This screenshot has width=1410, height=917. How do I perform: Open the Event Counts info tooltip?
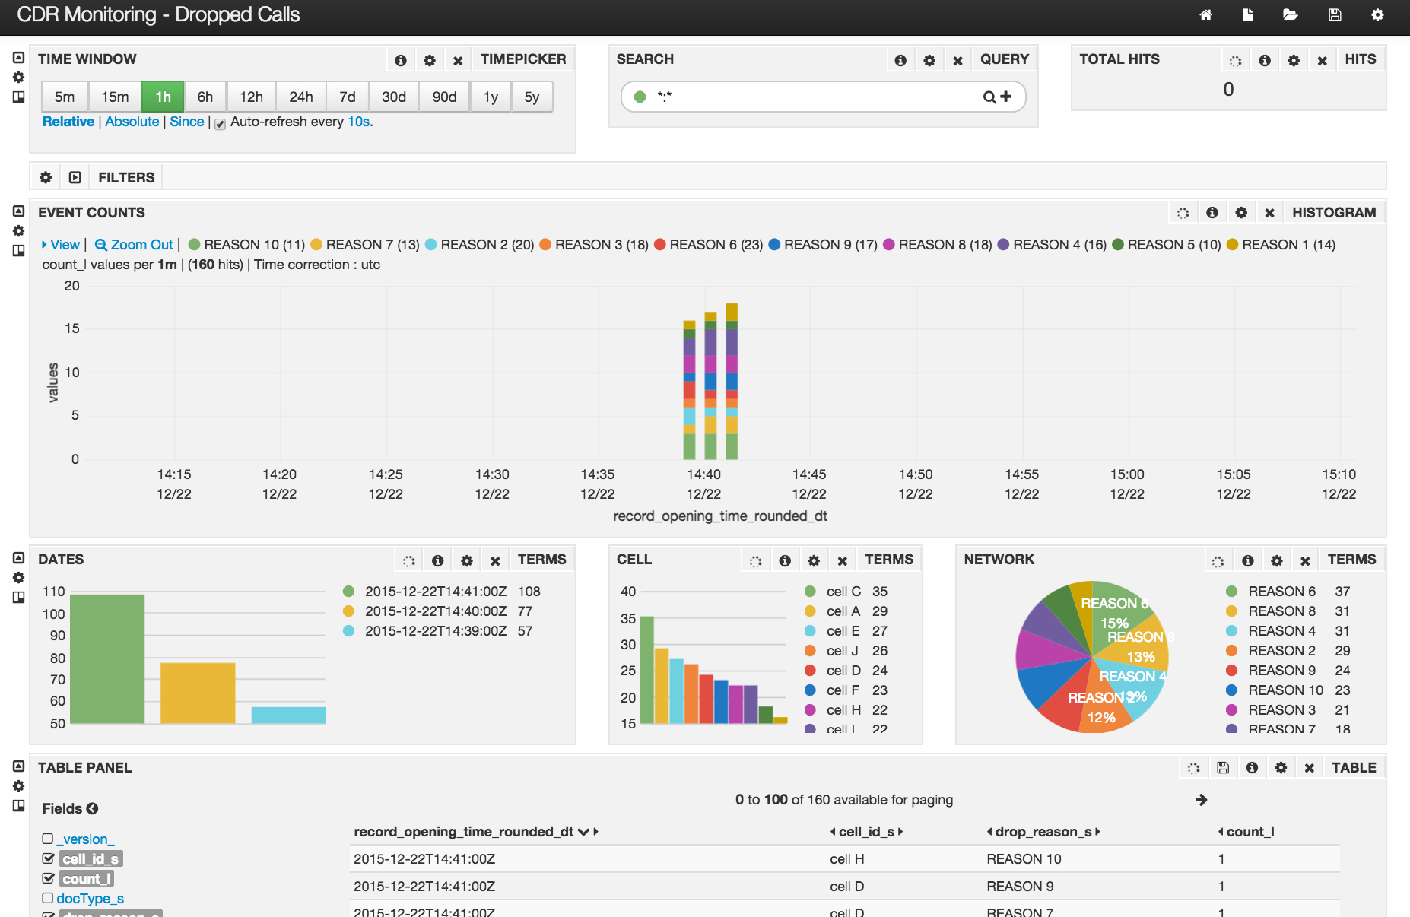coord(1212,212)
